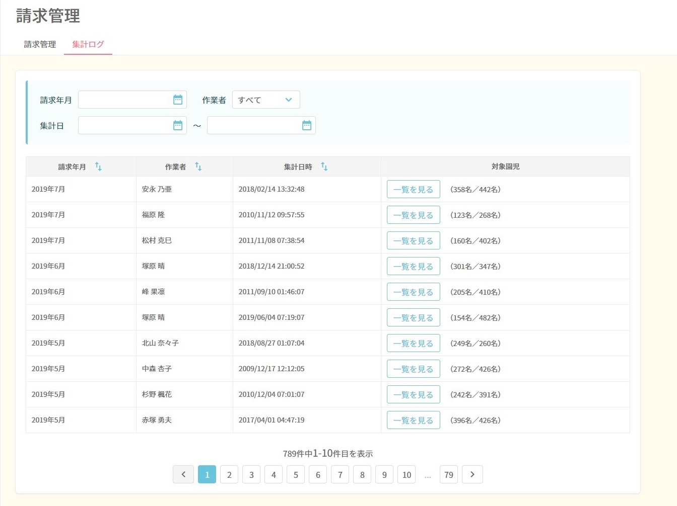Go to page 3

coord(251,474)
